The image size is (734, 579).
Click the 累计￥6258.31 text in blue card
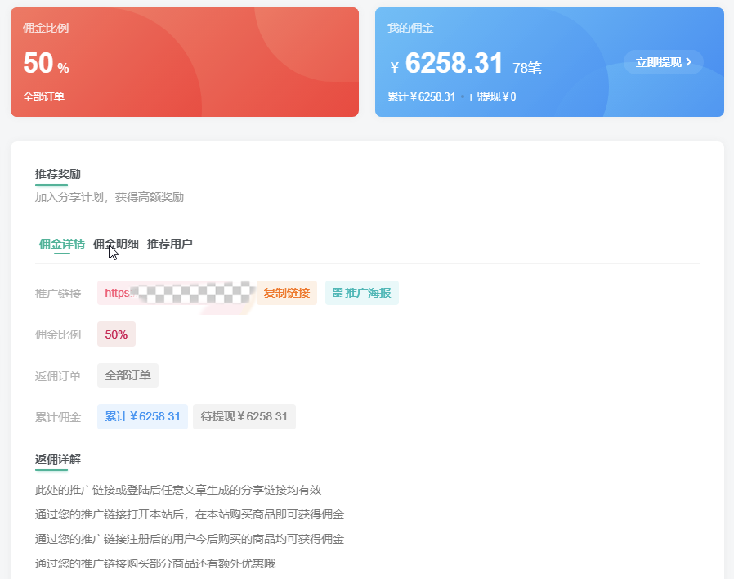point(421,96)
